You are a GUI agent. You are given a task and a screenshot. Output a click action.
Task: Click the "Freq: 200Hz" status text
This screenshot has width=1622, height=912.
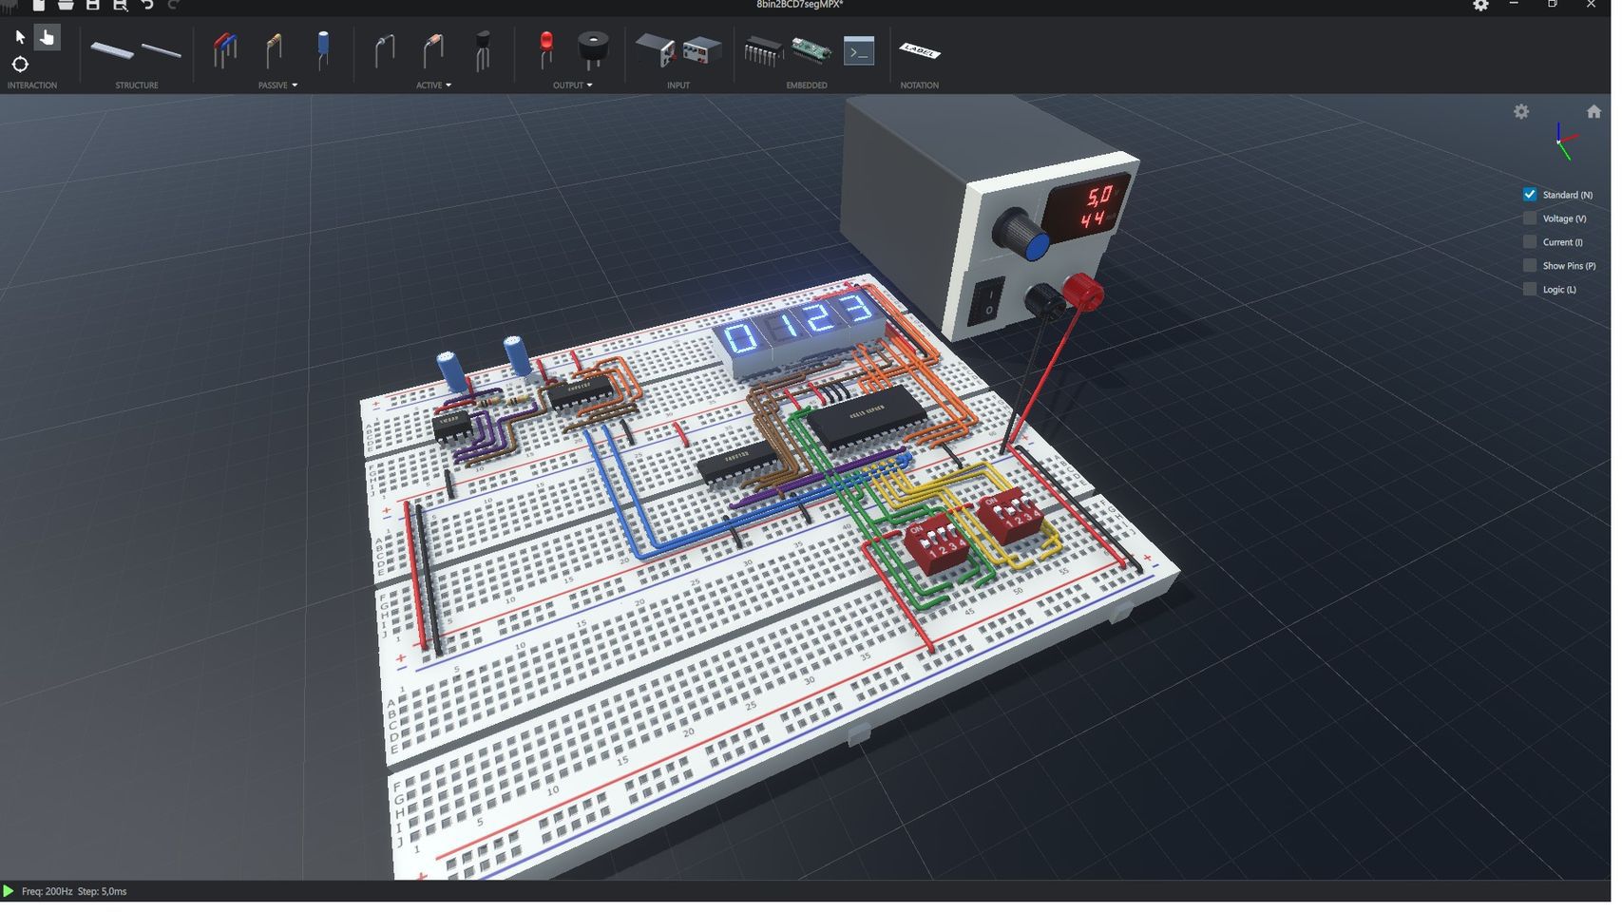(x=48, y=892)
